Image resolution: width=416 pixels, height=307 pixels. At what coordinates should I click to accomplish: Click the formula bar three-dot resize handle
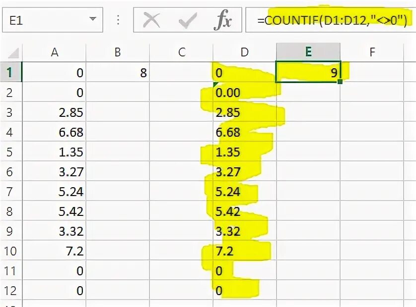[x=118, y=20]
